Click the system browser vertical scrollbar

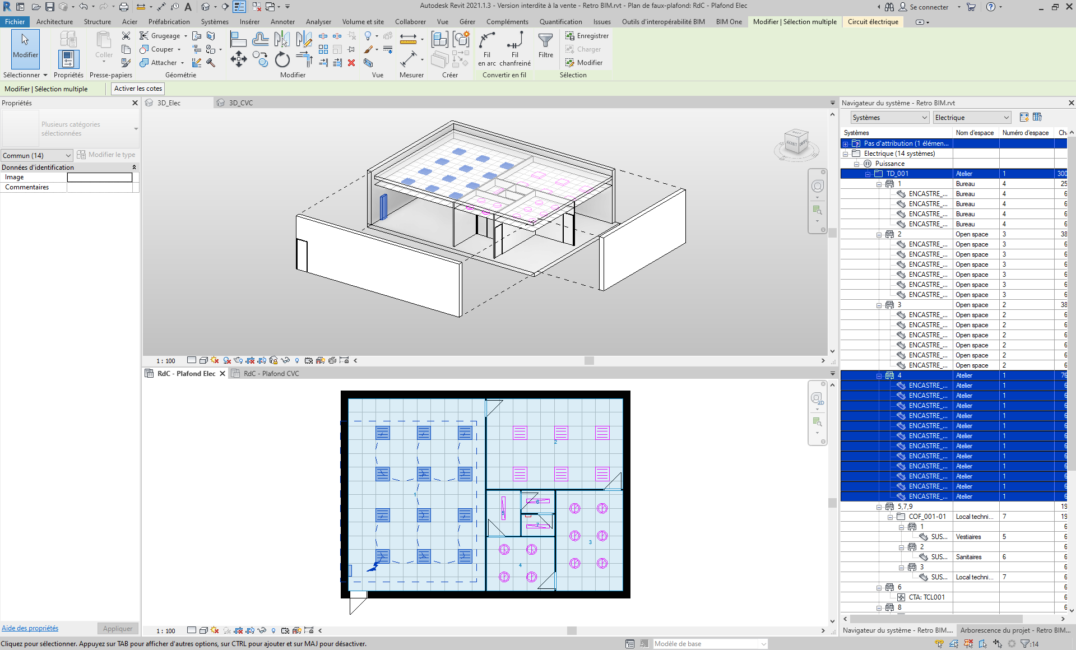click(x=1072, y=370)
